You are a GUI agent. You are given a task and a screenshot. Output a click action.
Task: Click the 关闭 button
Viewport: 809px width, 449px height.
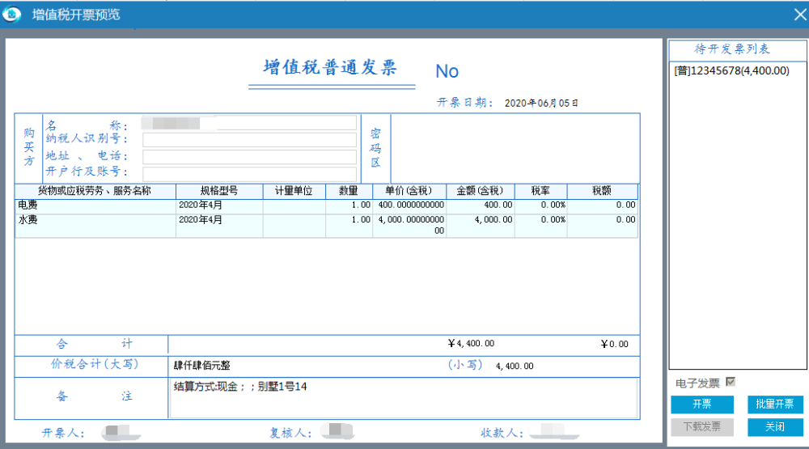[x=775, y=427]
